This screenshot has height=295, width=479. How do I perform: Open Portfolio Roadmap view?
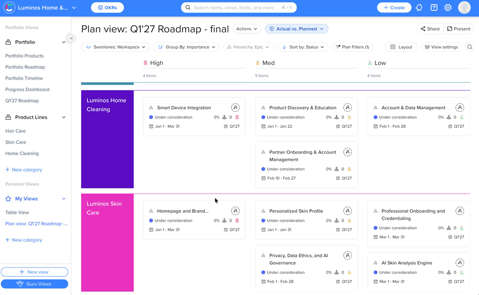pos(25,67)
